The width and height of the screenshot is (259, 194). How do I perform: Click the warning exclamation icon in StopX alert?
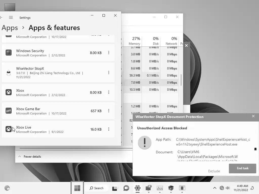coord(144,143)
